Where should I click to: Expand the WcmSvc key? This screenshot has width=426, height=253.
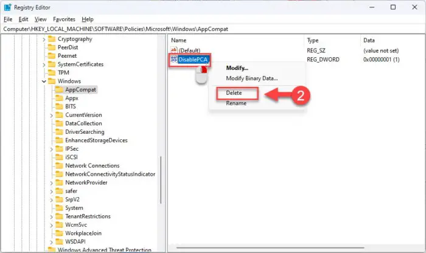[52, 225]
